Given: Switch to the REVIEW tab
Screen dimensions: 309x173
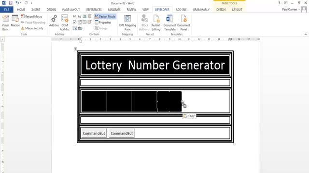Looking at the screenshot, I should click(x=131, y=10).
